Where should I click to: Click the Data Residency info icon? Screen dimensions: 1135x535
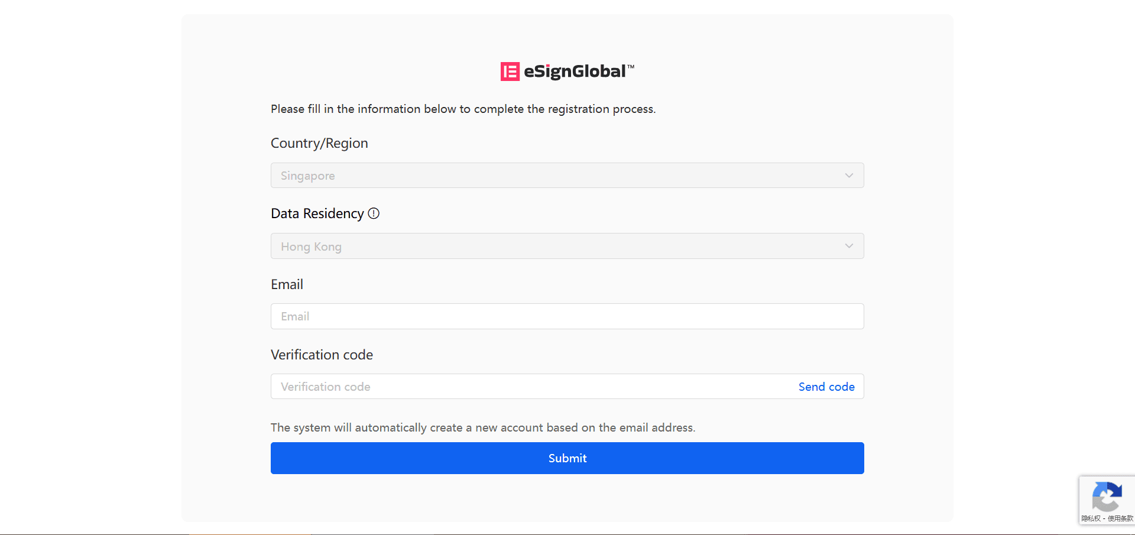pyautogui.click(x=374, y=213)
